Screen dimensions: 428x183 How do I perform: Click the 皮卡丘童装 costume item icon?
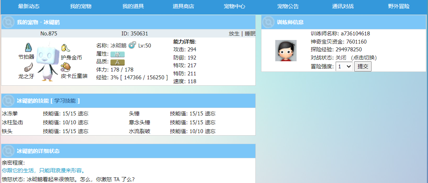click(65, 67)
